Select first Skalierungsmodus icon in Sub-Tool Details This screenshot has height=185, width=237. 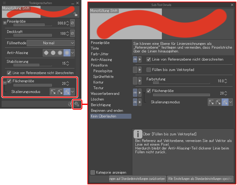click(x=211, y=102)
